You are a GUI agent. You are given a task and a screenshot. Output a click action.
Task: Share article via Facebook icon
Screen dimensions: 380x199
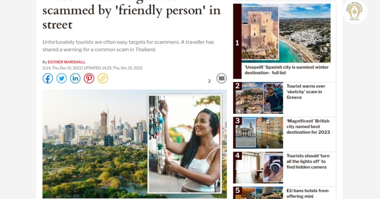[48, 78]
